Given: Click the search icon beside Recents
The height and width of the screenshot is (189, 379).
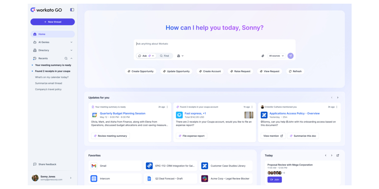Looking at the screenshot, I should pos(66,58).
